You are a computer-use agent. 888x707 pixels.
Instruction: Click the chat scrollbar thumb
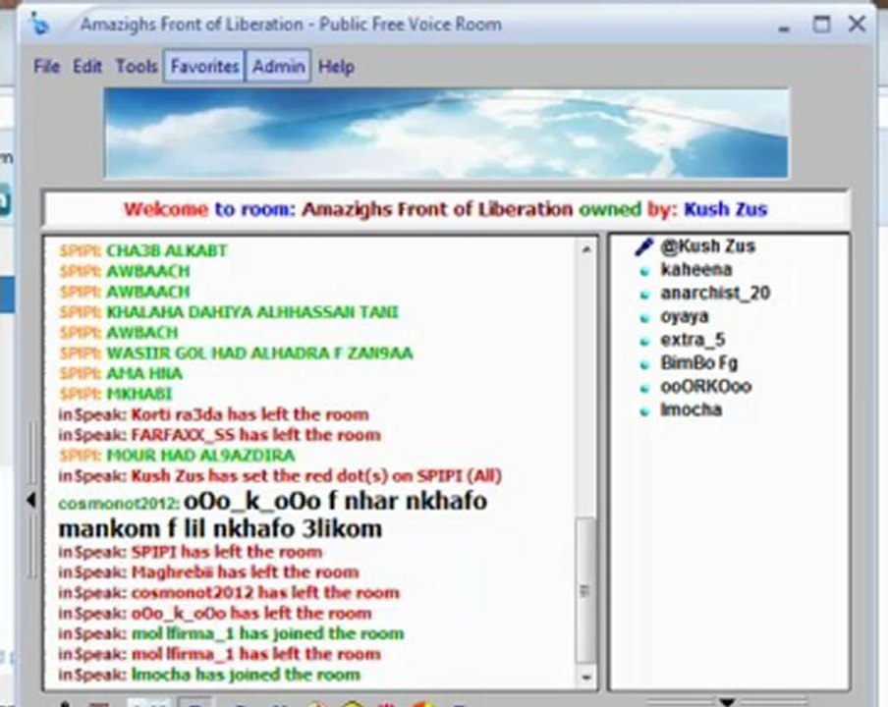coord(586,590)
